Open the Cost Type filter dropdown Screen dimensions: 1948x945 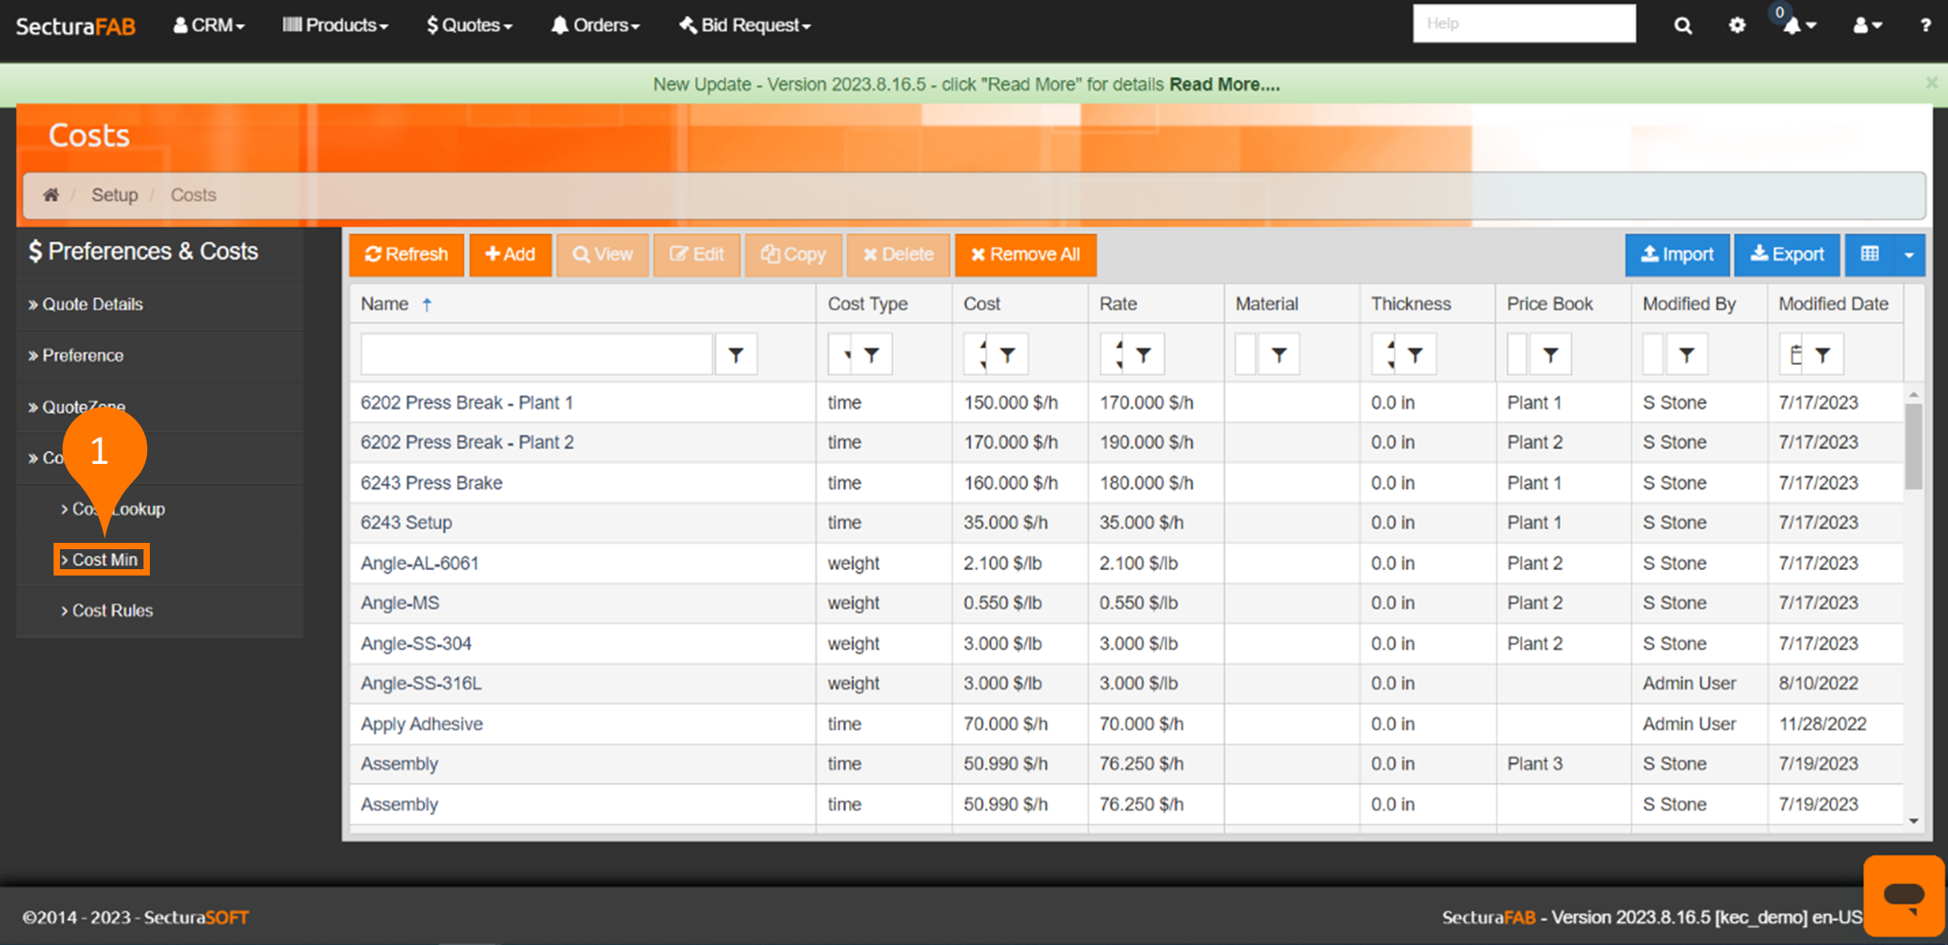click(845, 355)
